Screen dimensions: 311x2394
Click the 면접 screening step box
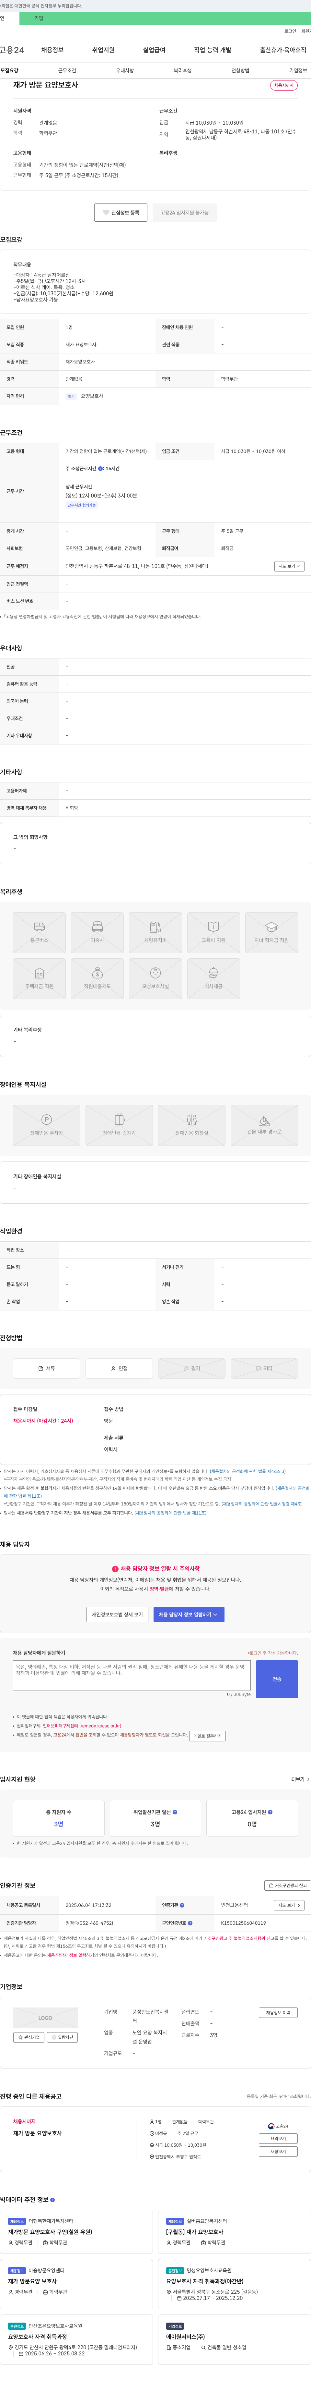point(119,1368)
